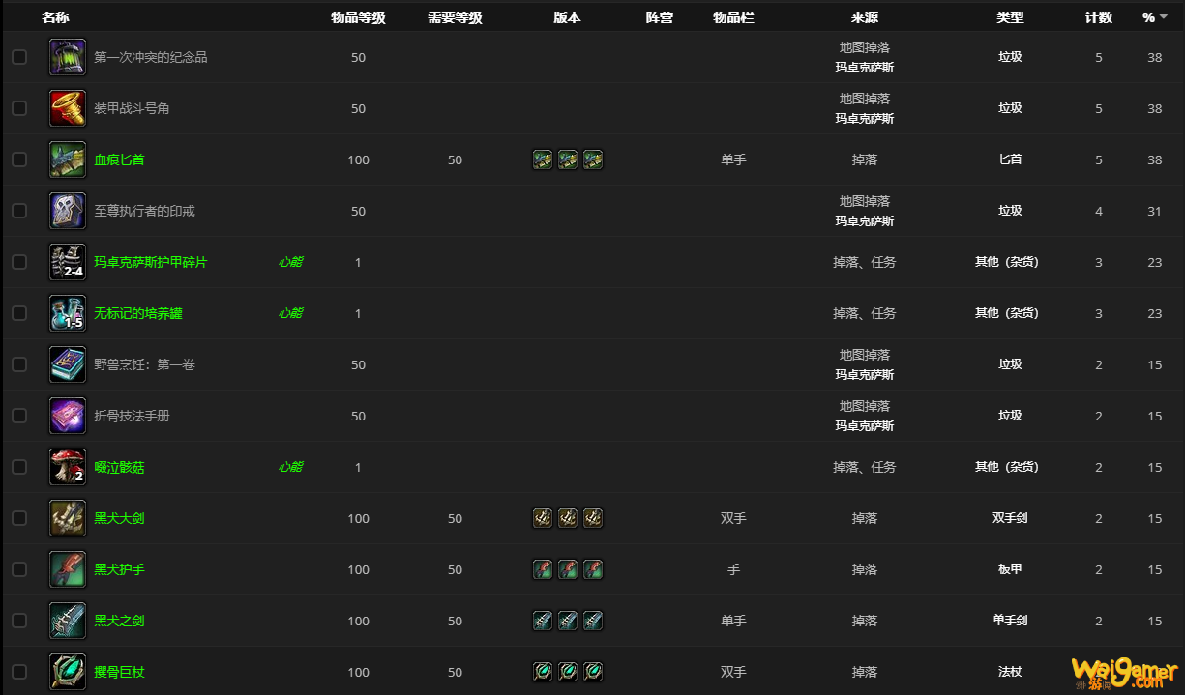This screenshot has width=1185, height=695.
Task: Check the box for 装甲战斗号角
Action: [x=19, y=108]
